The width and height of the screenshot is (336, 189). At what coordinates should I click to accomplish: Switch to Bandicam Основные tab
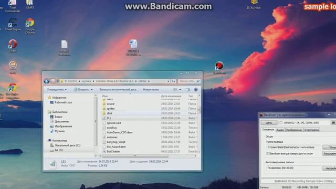click(268, 130)
